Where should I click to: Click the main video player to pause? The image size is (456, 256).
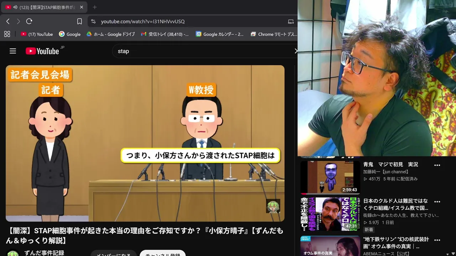(x=145, y=143)
